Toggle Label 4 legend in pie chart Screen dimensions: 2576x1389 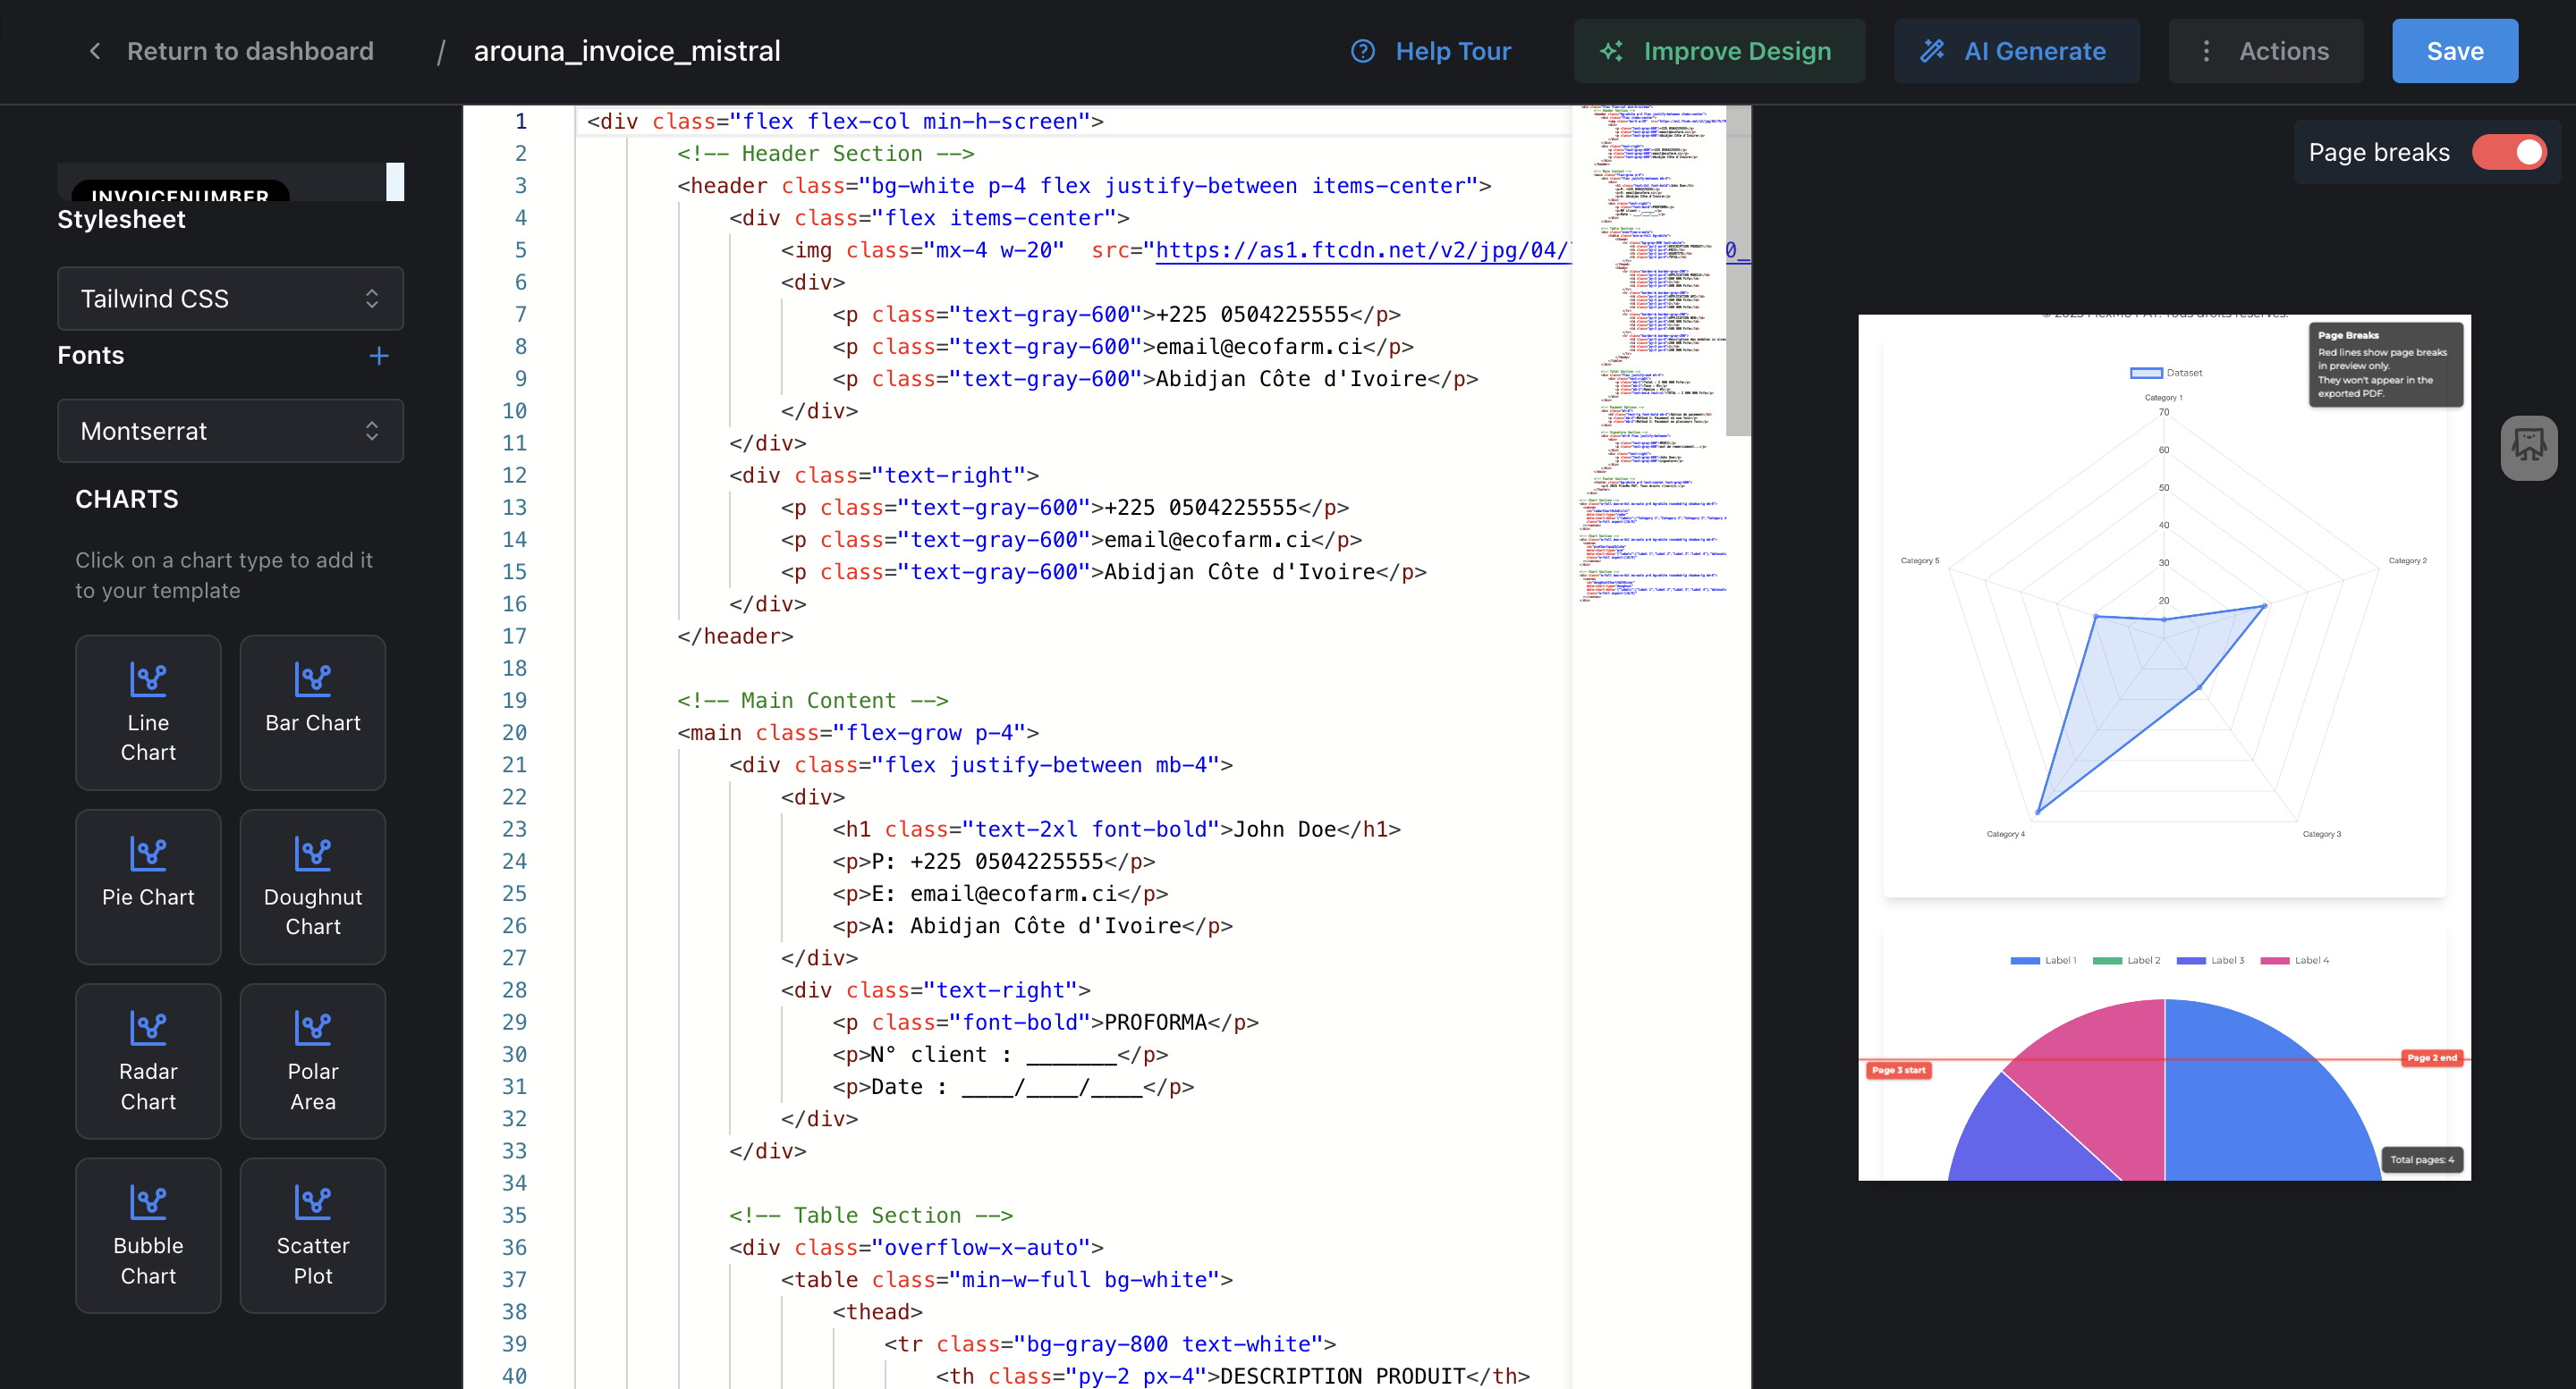2294,960
